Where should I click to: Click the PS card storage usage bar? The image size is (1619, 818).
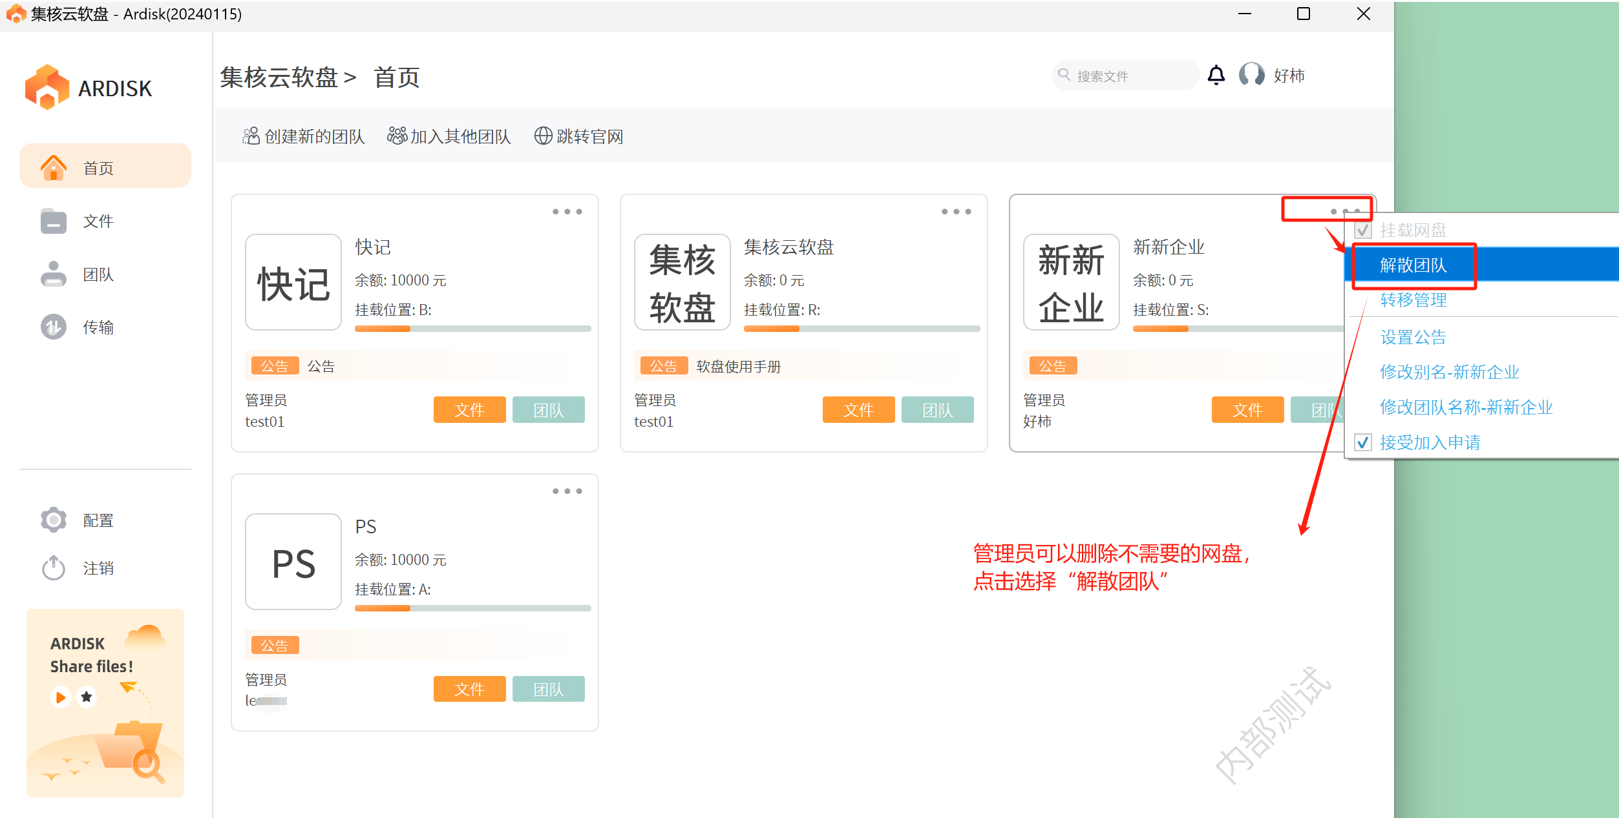pos(472,608)
